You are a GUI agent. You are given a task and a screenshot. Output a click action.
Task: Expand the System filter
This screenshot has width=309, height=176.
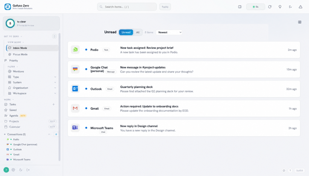click(55, 82)
